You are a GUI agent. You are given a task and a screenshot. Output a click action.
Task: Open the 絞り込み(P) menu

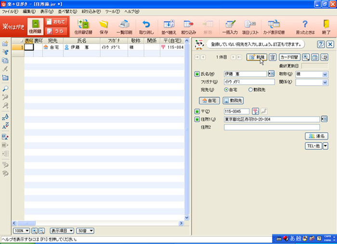click(x=91, y=11)
